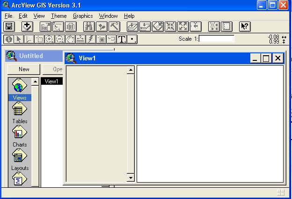Image resolution: width=292 pixels, height=199 pixels.
Task: Open Find with the binoculars icon
Action: coord(89,27)
